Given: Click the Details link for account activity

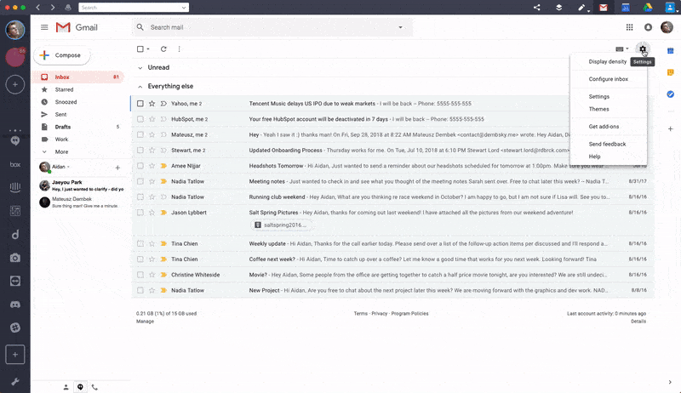Looking at the screenshot, I should tap(638, 322).
